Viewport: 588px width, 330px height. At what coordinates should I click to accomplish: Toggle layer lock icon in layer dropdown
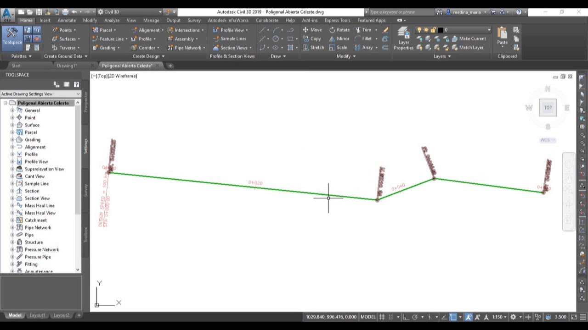[433, 30]
